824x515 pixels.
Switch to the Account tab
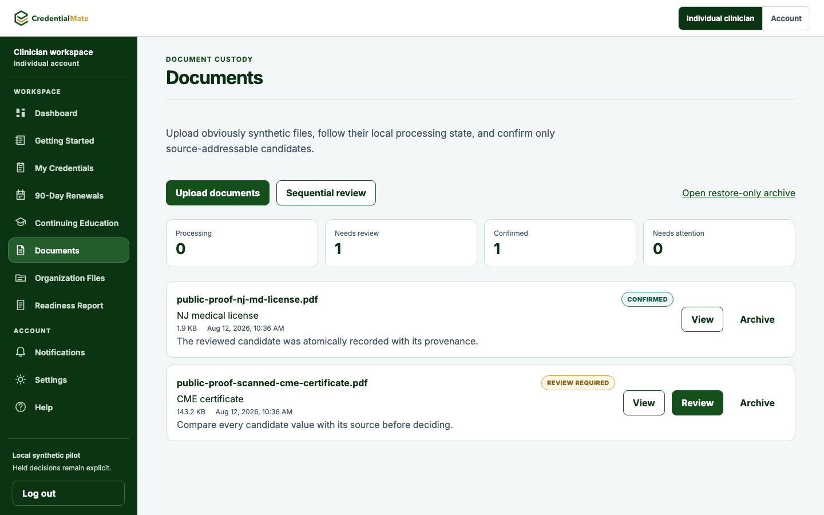[x=786, y=18]
